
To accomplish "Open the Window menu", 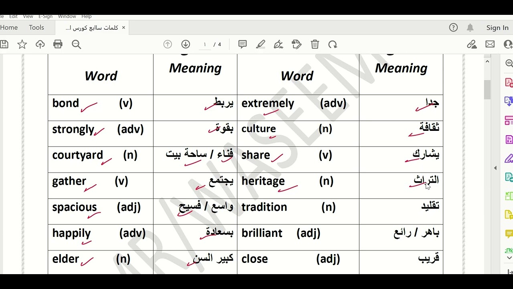I will coord(67,16).
